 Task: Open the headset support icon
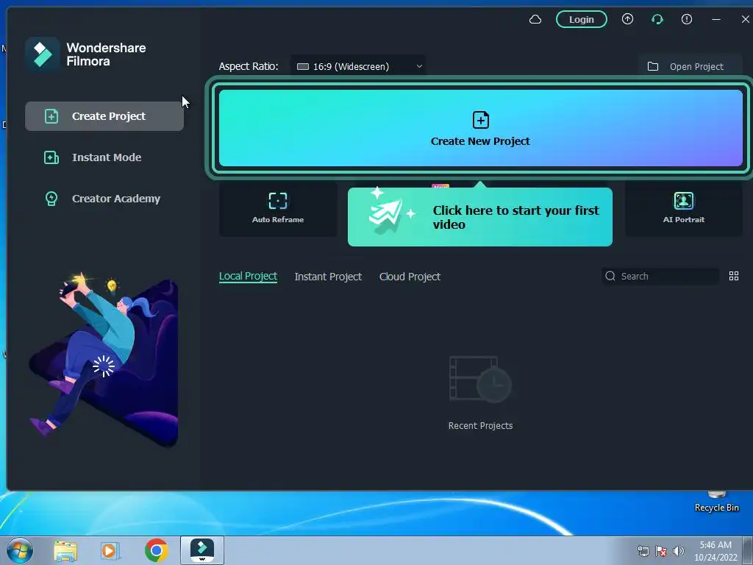click(x=657, y=19)
